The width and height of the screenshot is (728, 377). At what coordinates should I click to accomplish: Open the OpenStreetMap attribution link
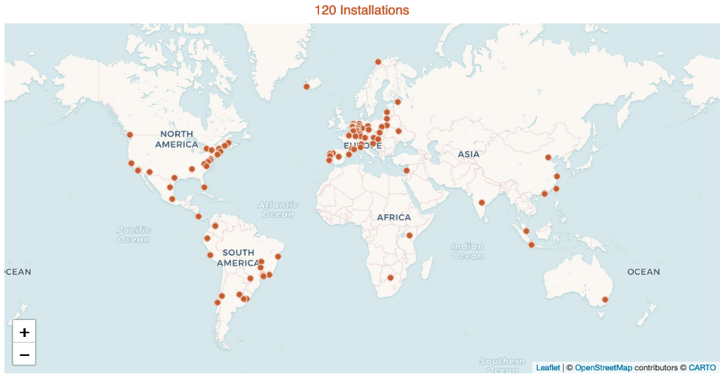603,368
